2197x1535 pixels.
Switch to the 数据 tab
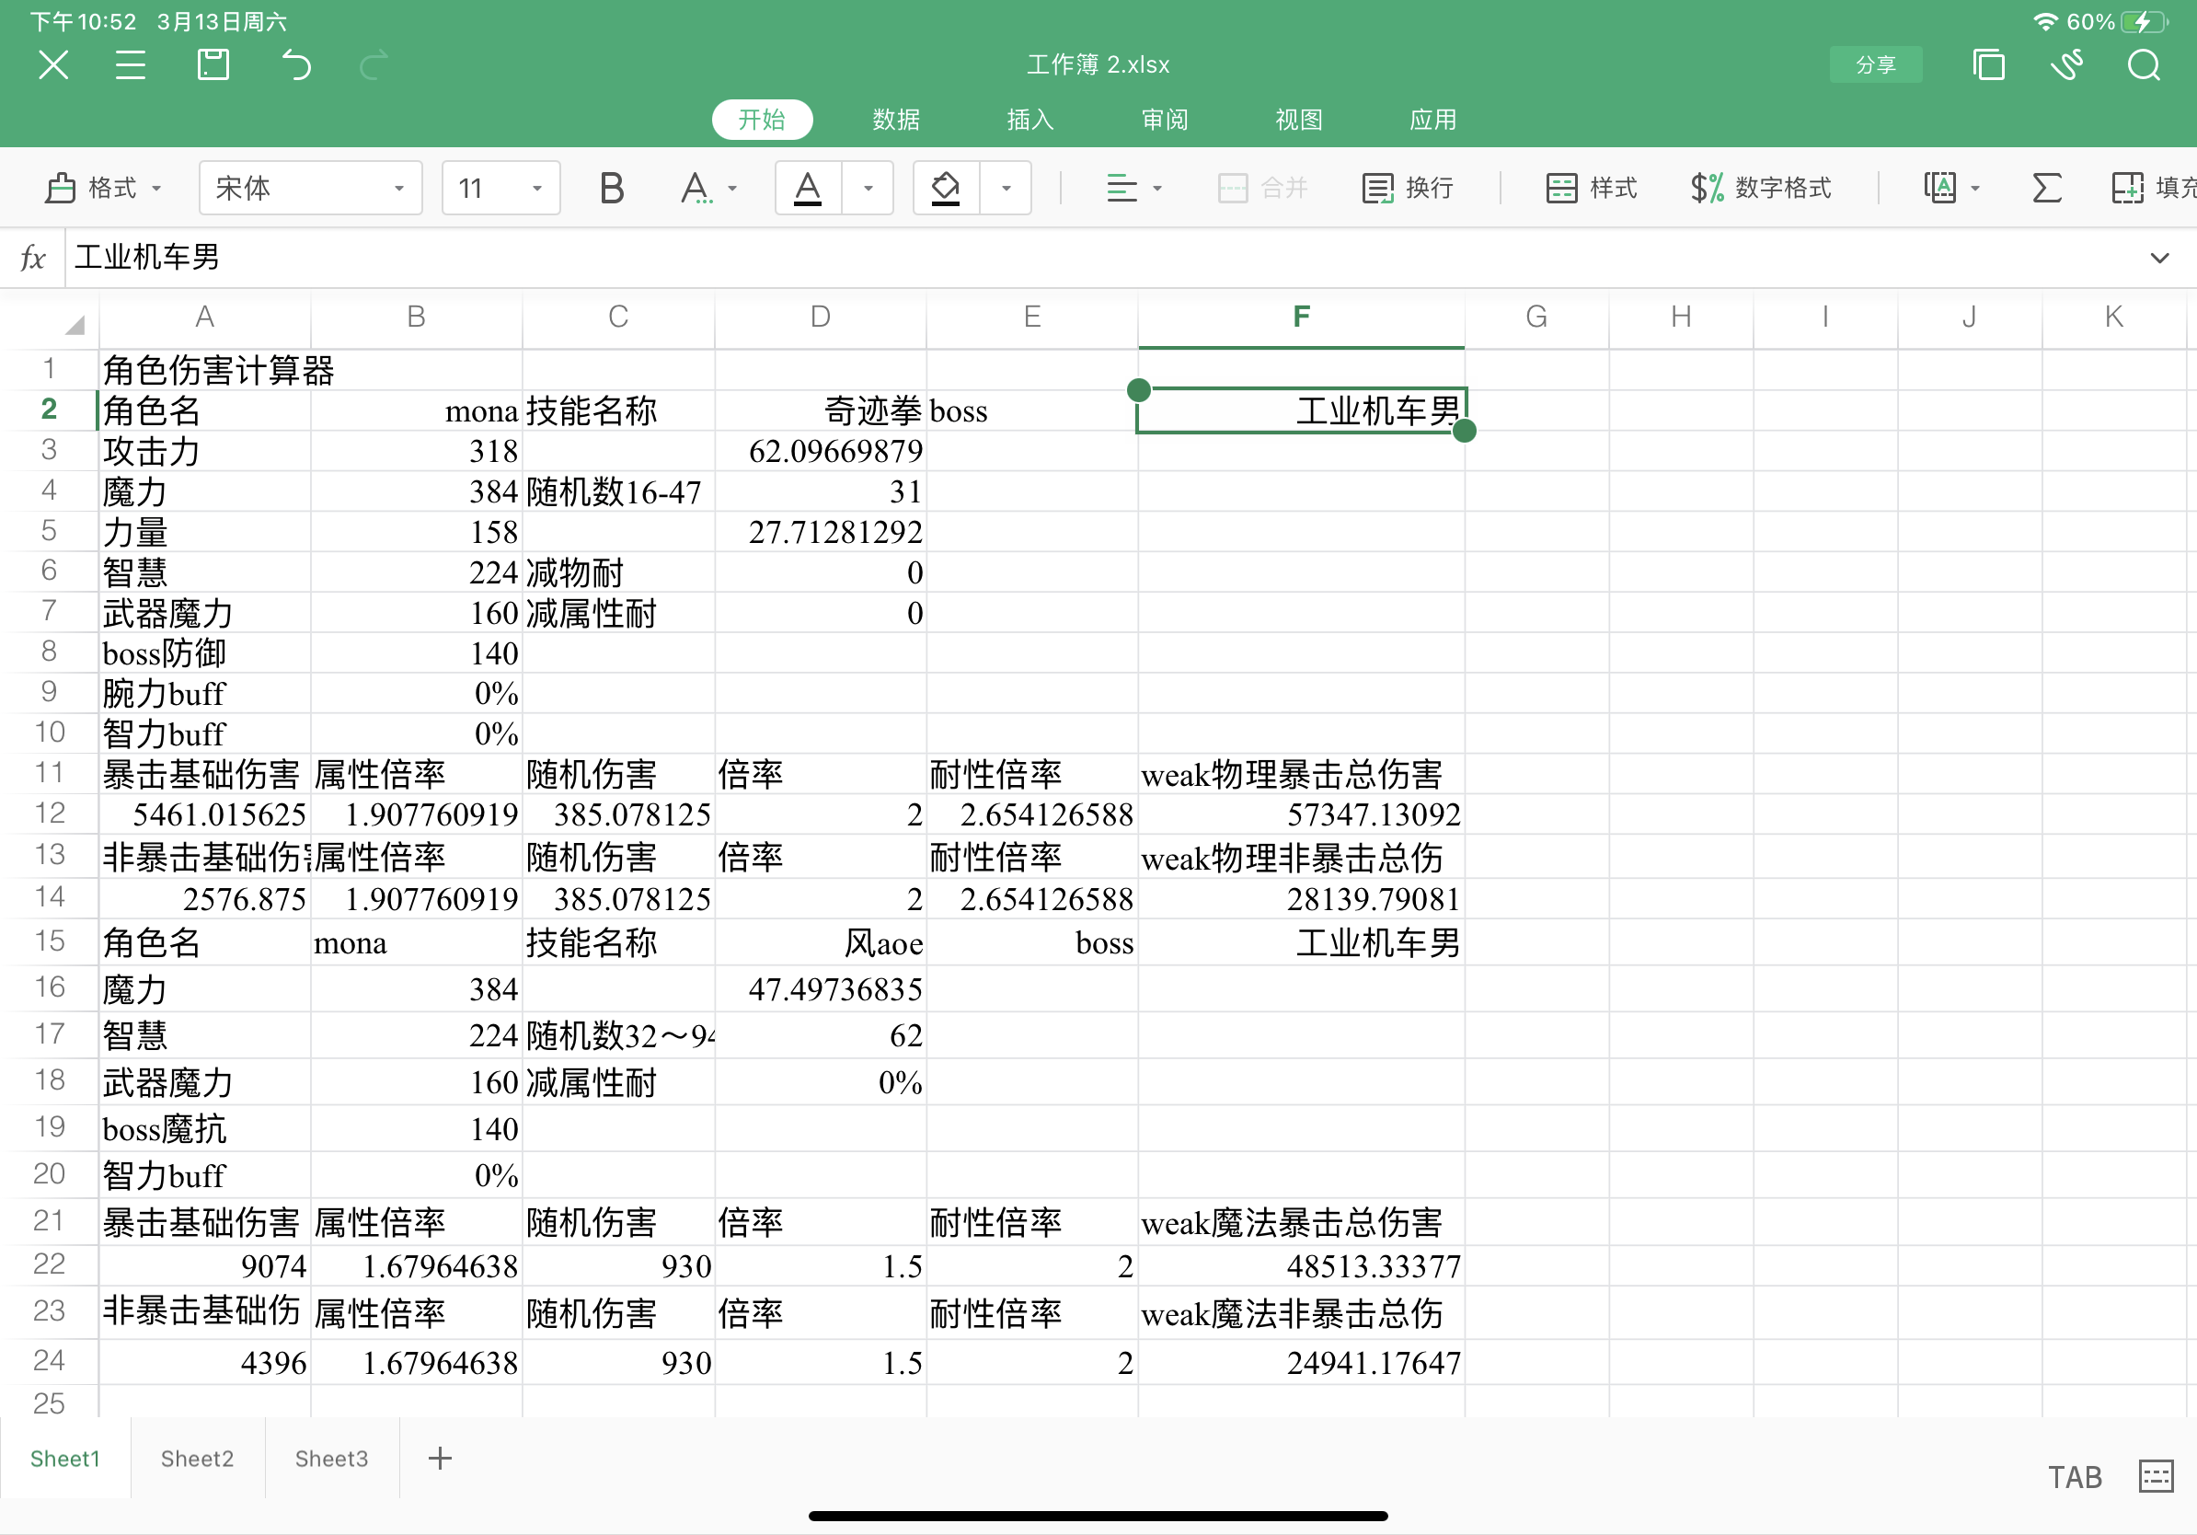[896, 120]
